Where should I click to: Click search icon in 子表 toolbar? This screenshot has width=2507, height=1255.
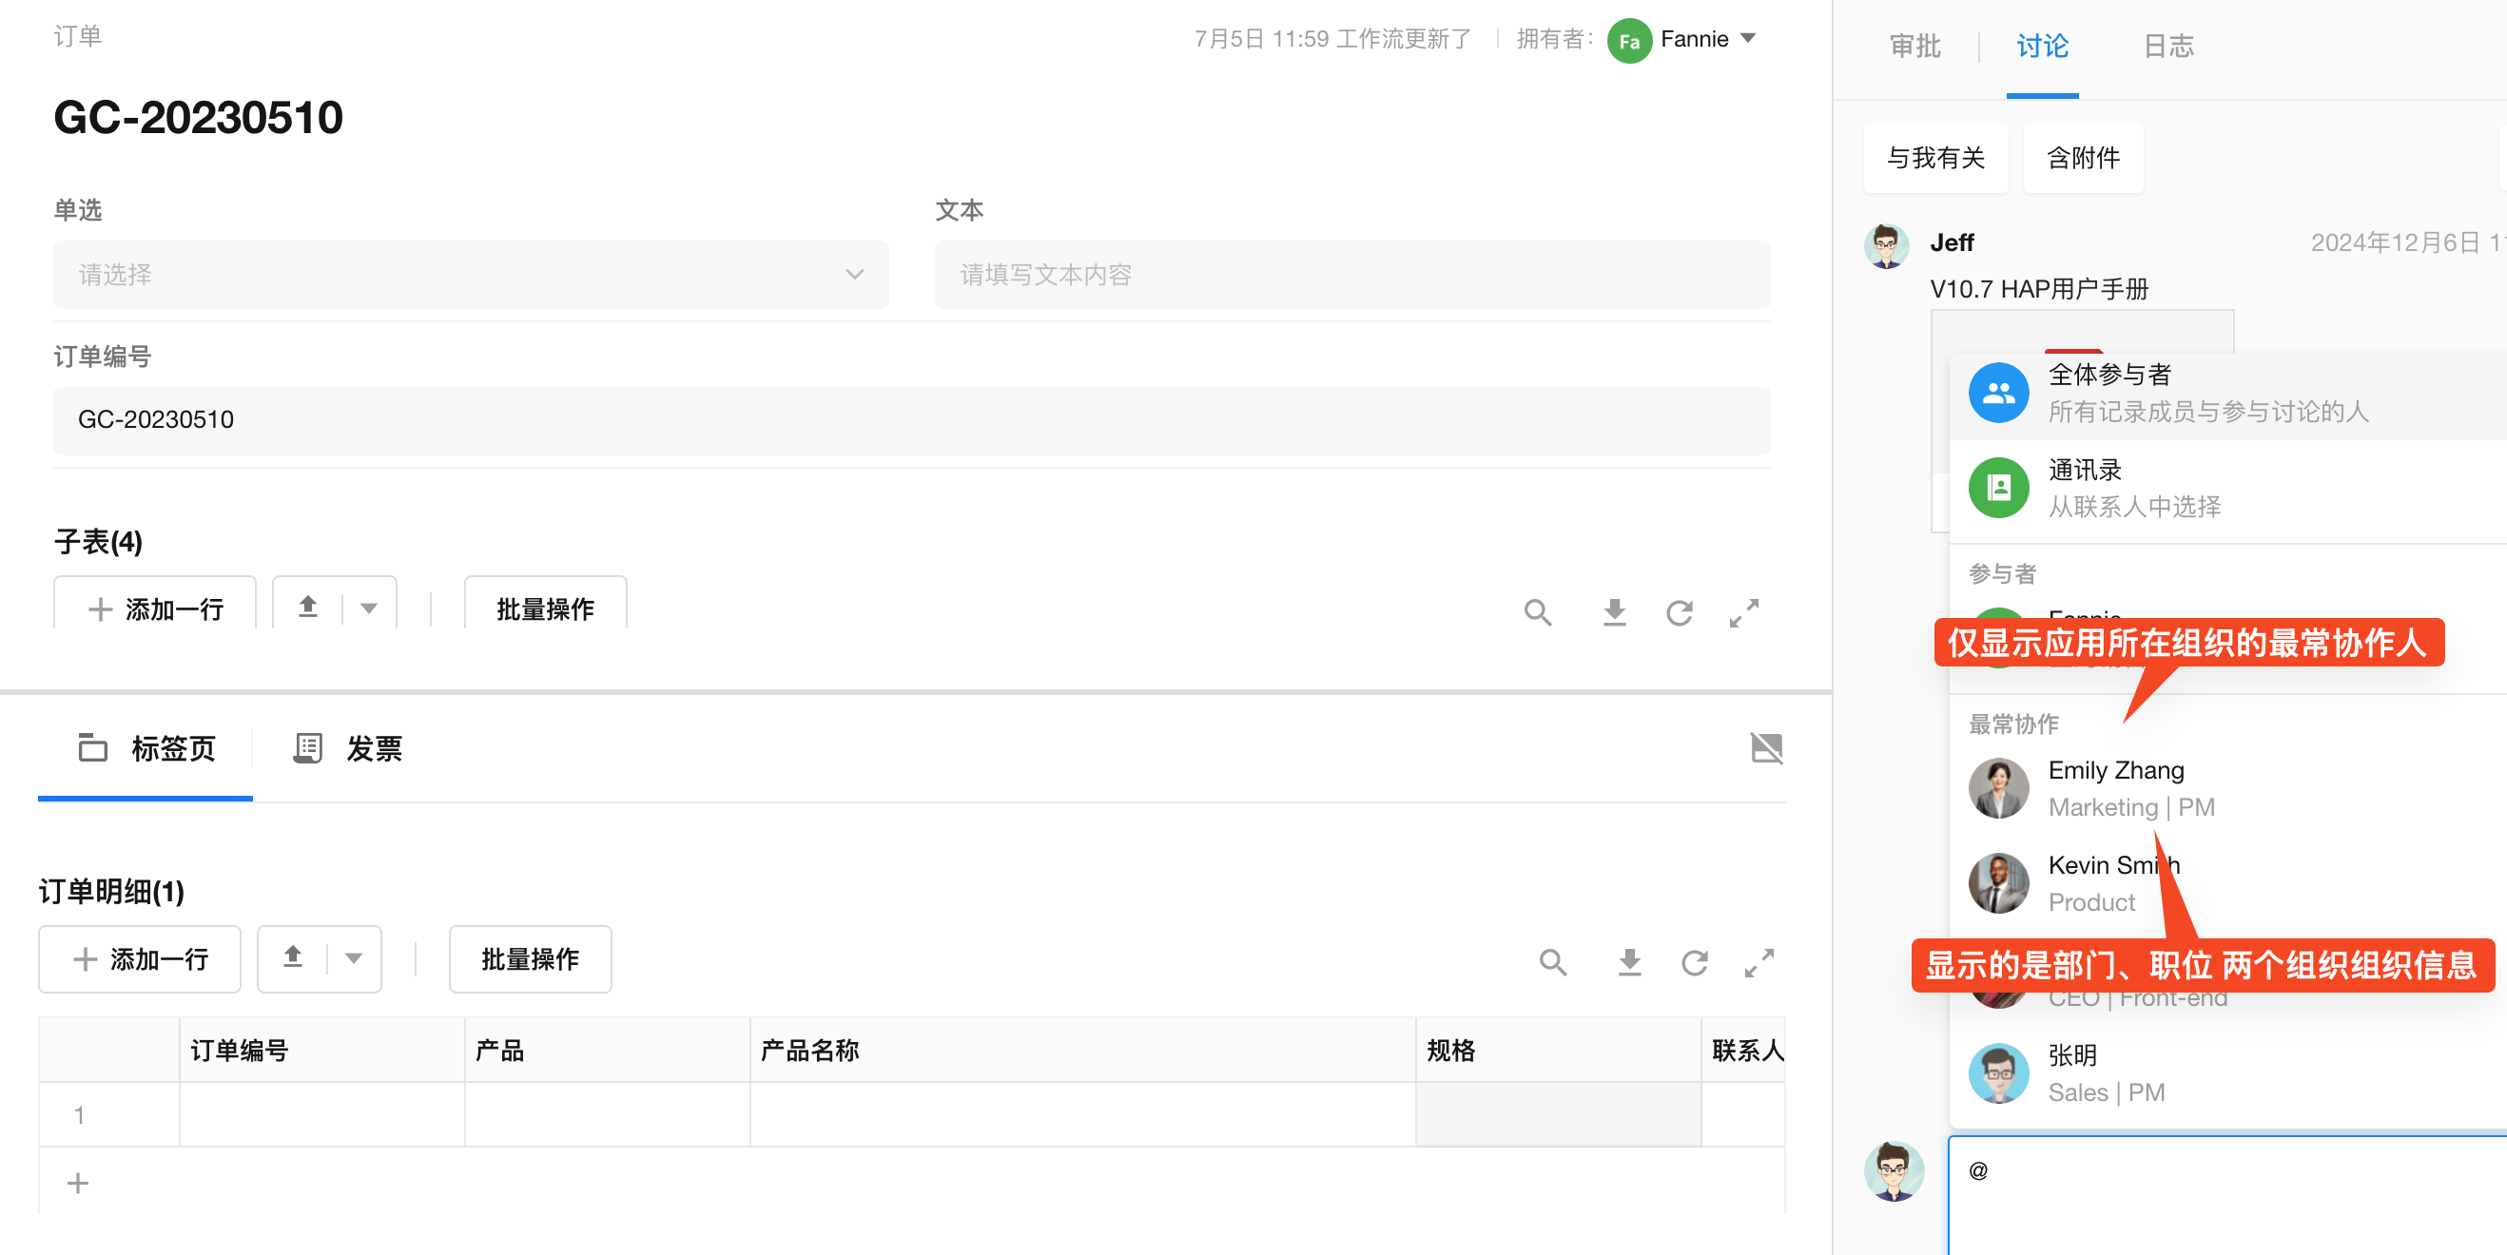pyautogui.click(x=1537, y=612)
